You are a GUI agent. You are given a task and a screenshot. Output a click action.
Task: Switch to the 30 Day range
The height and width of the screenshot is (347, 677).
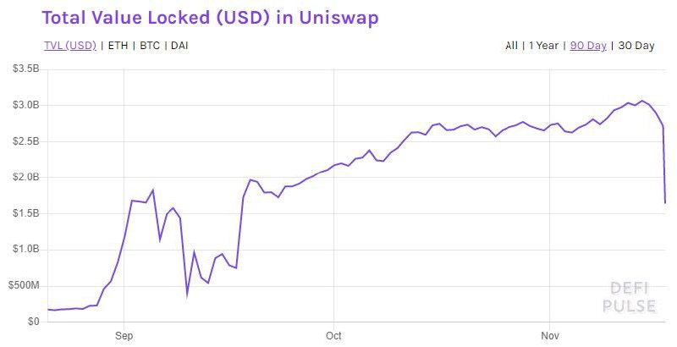coord(636,46)
